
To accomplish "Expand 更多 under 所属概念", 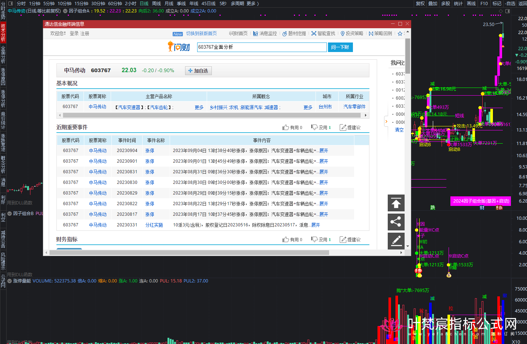I will pyautogui.click(x=308, y=107).
